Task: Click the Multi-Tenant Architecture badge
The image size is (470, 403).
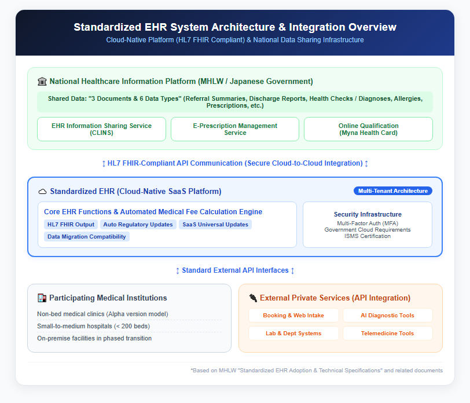Action: 393,191
